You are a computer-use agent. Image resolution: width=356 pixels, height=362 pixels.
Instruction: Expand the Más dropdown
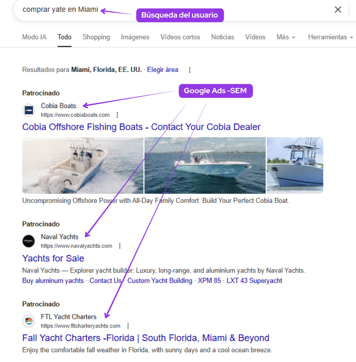pos(286,37)
